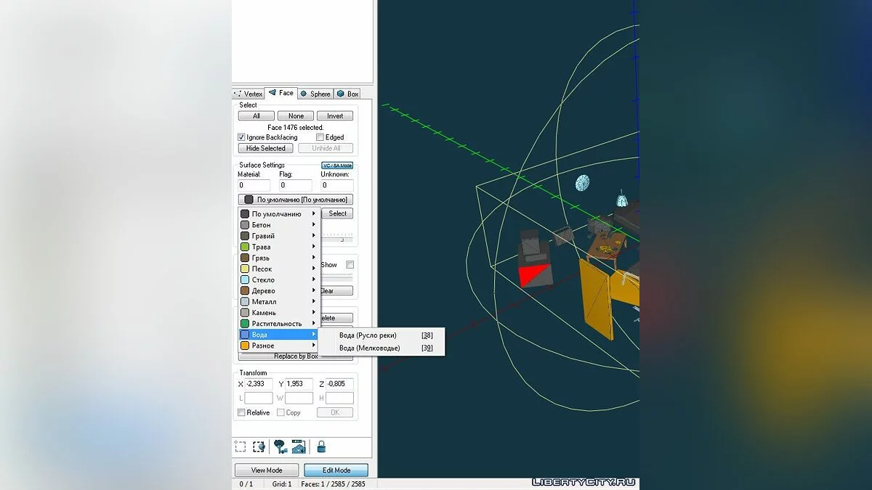Screen dimensions: 872x490
Task: Open the По умолчанию material dropdown
Action: [x=296, y=200]
